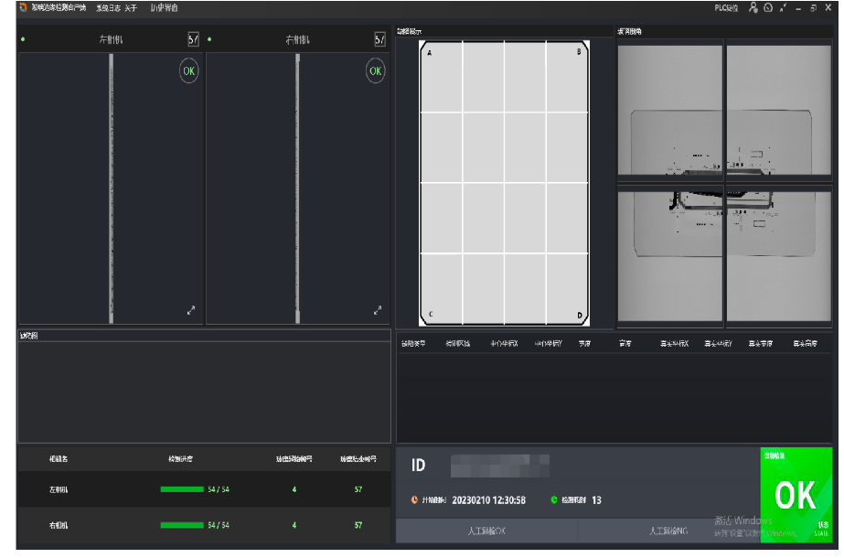Expand the left camera view to fullscreen
This screenshot has height=558, width=844.
pos(191,311)
